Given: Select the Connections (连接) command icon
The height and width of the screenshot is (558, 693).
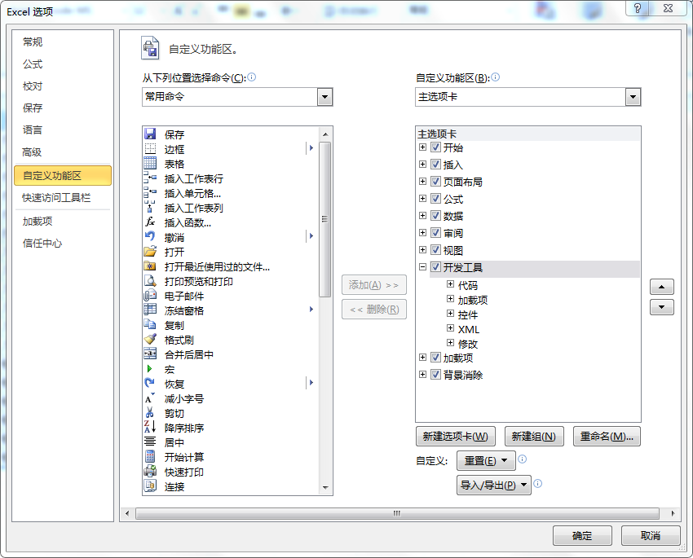Looking at the screenshot, I should point(150,486).
